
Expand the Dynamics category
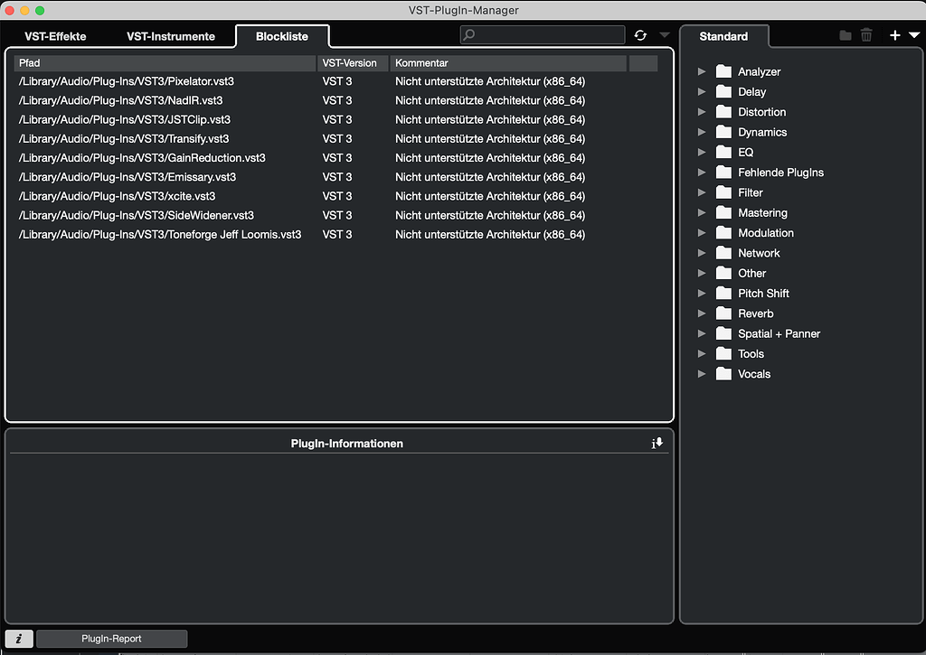pos(703,131)
